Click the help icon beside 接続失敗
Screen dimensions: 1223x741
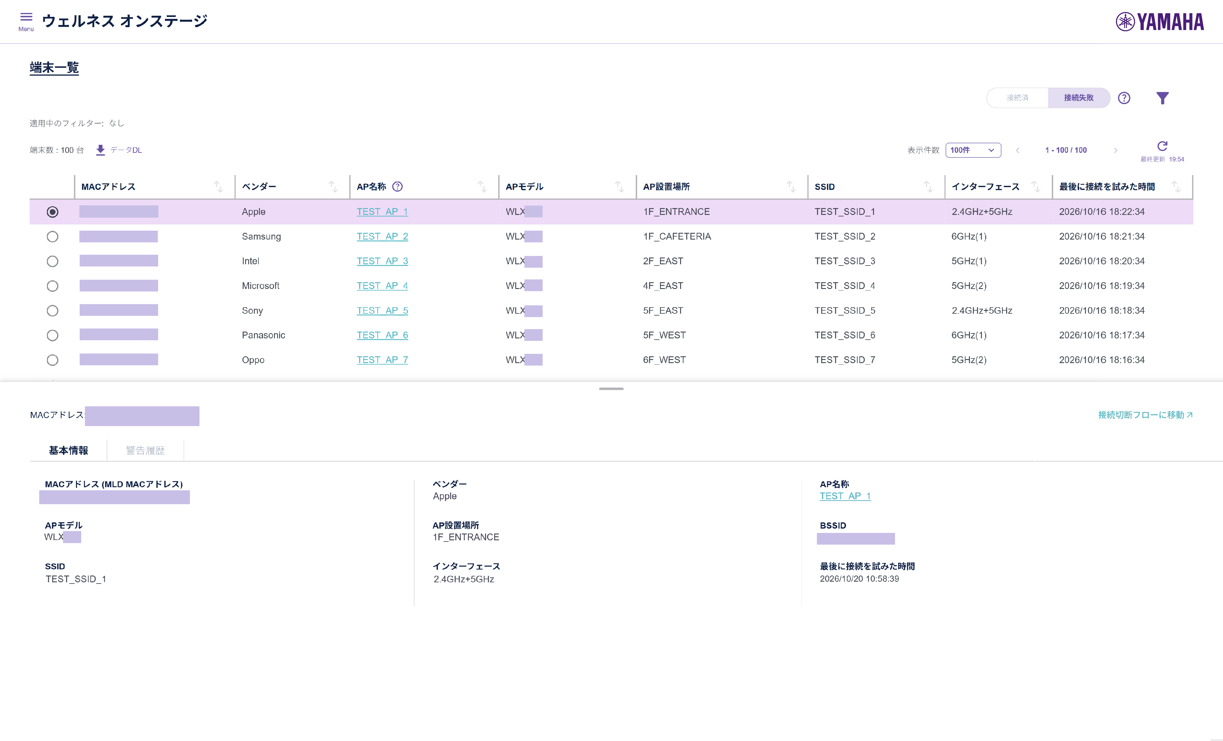click(1124, 98)
